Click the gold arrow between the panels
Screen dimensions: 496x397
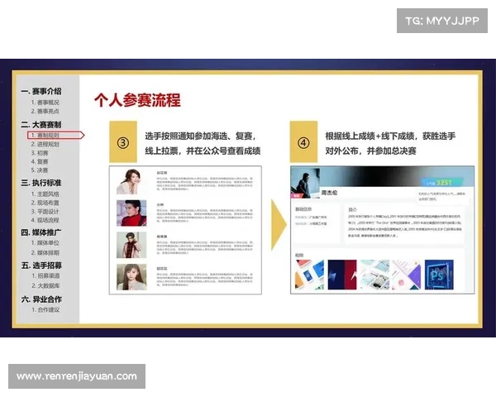[279, 225]
